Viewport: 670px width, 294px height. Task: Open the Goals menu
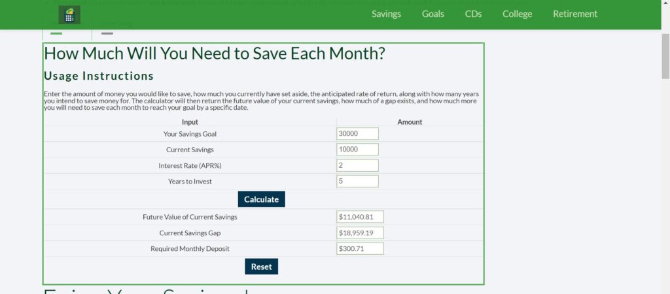pyautogui.click(x=433, y=14)
